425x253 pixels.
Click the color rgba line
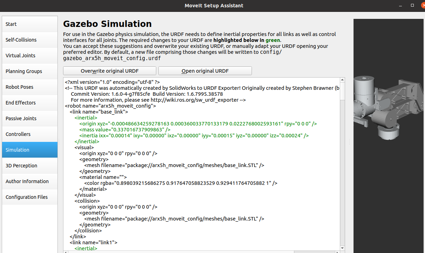point(181,183)
